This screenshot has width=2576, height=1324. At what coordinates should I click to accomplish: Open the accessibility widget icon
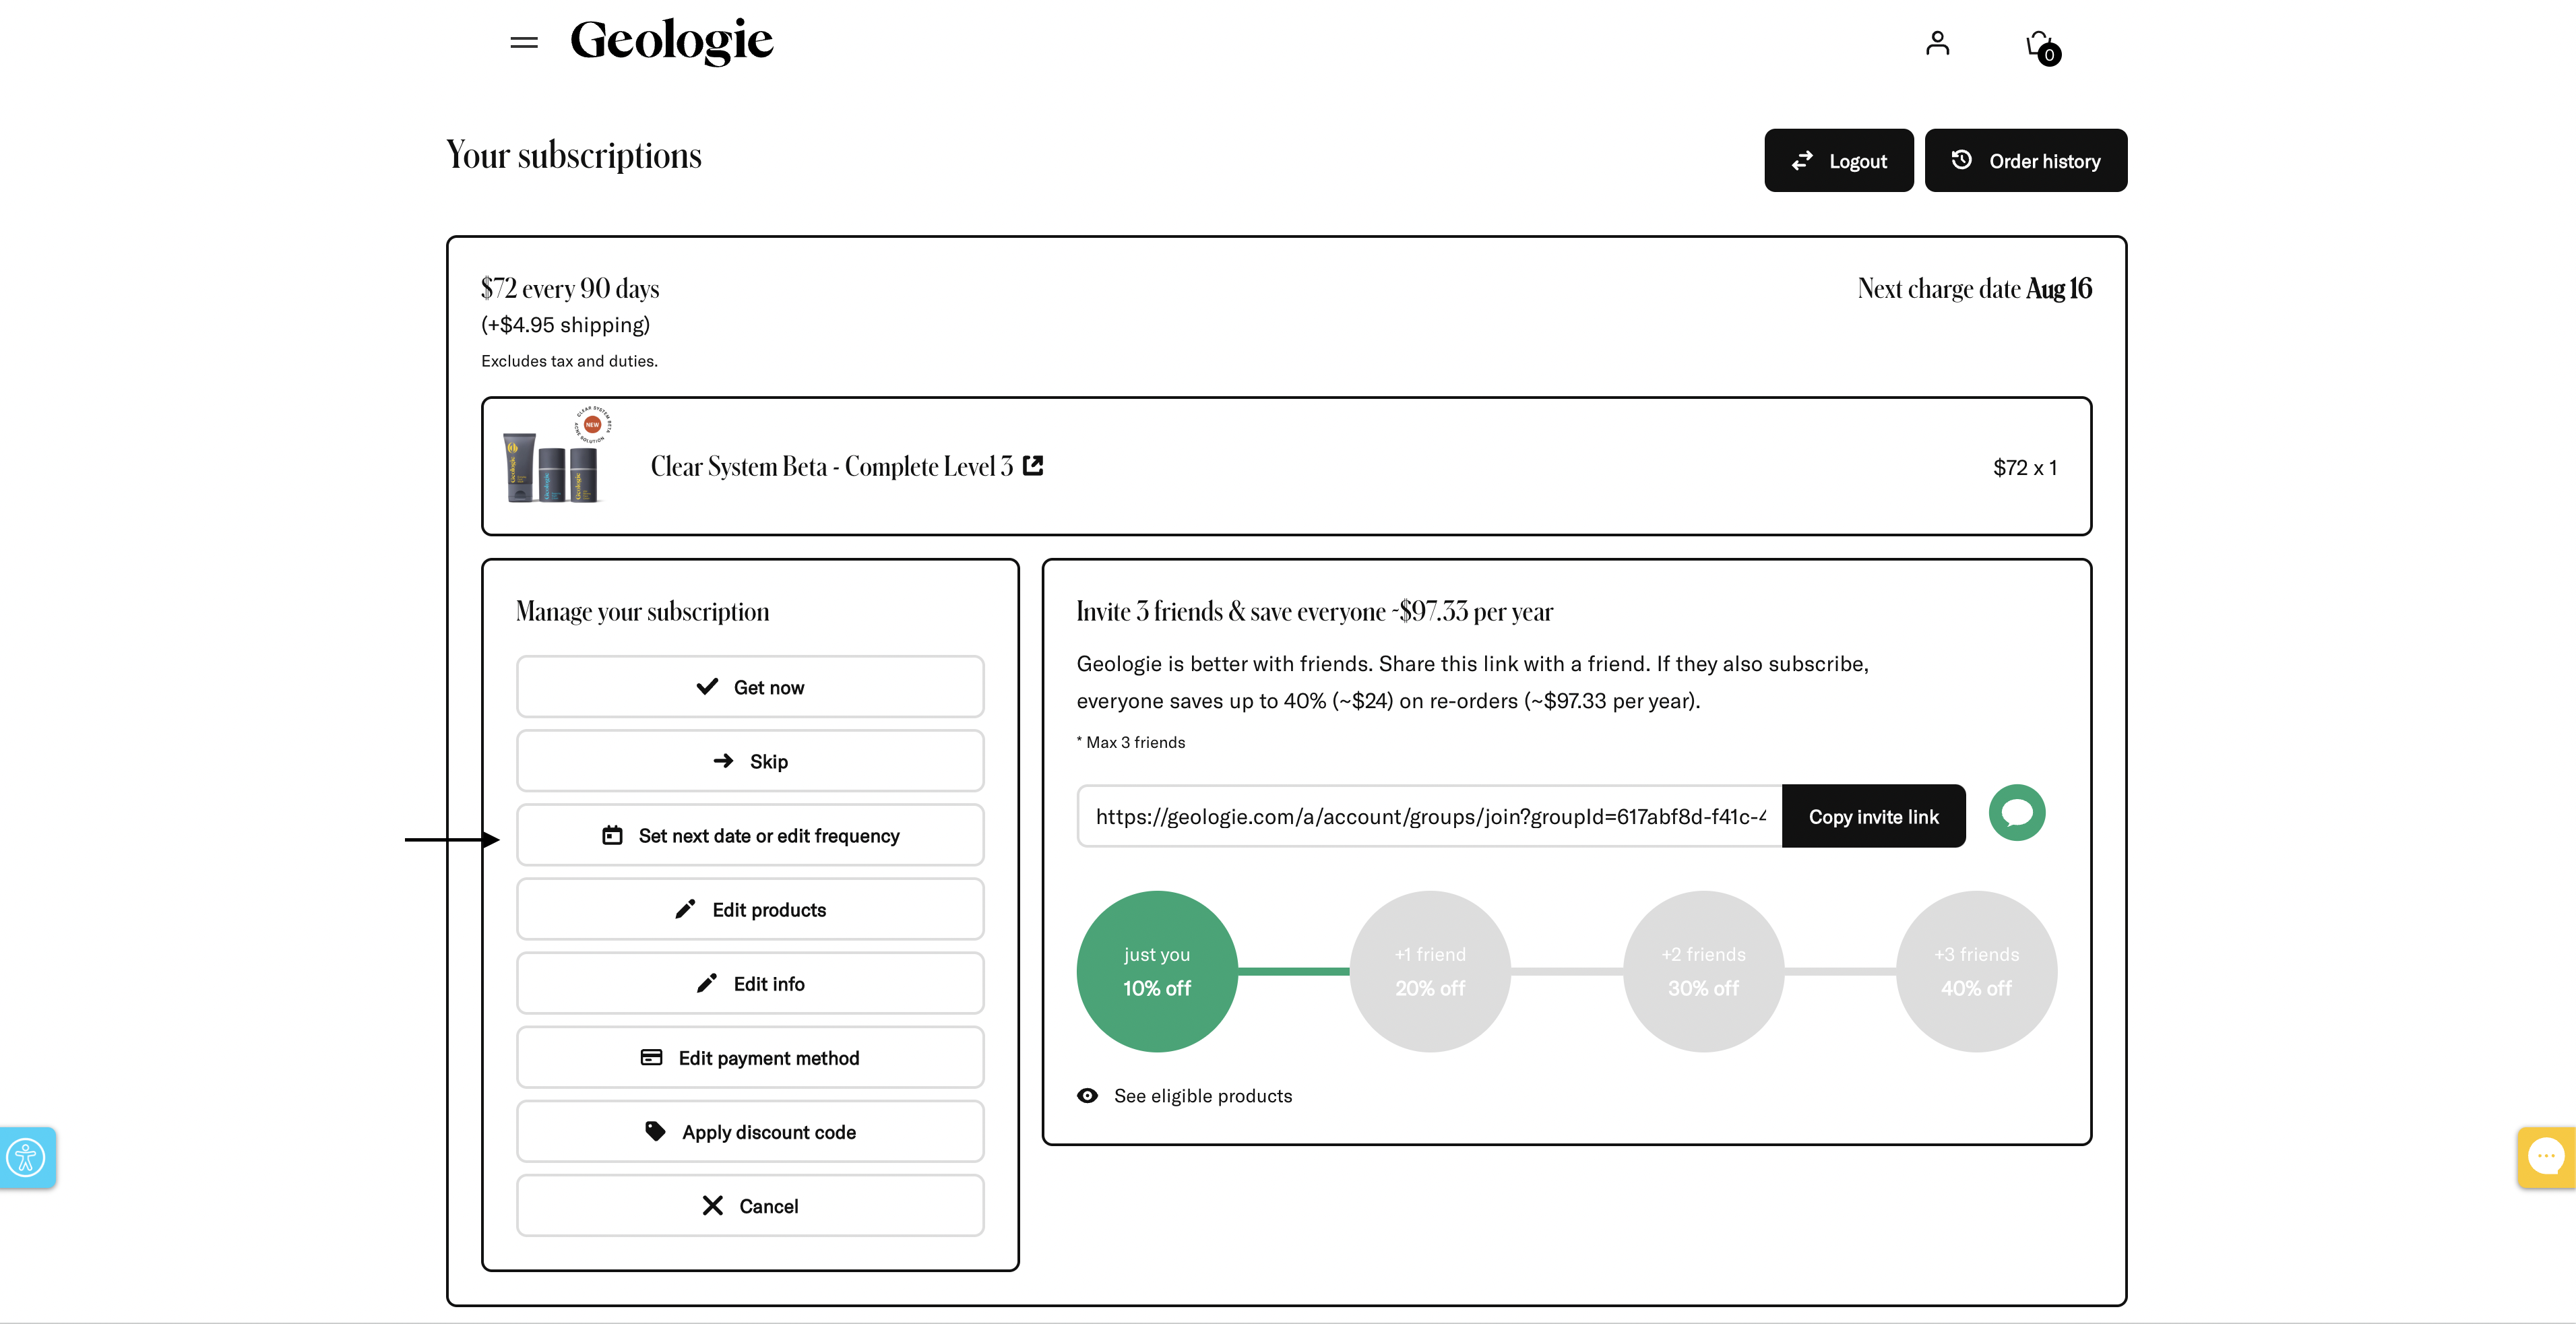[26, 1158]
